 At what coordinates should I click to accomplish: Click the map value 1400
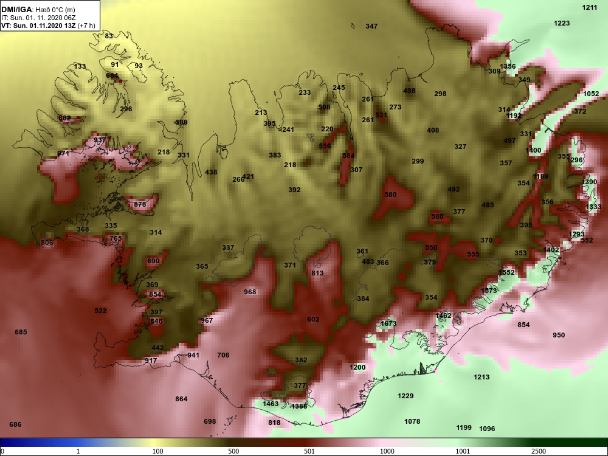533,150
